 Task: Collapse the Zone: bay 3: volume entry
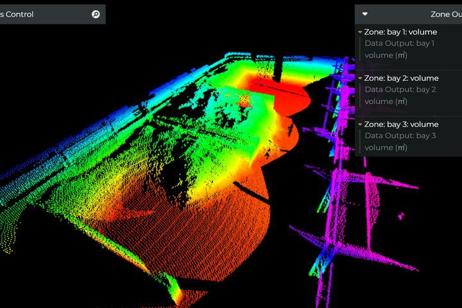tap(360, 124)
